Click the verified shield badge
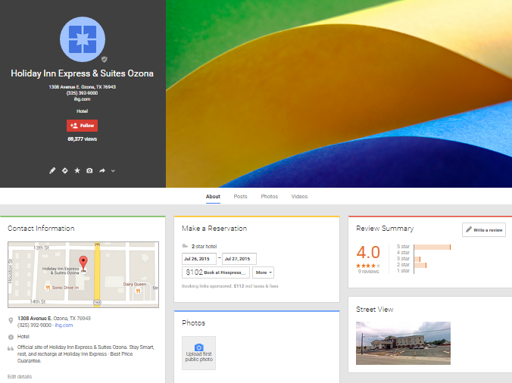Viewport: 512px width, 383px height. pyautogui.click(x=105, y=59)
